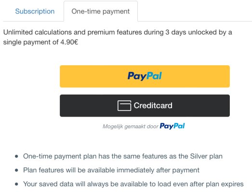This screenshot has width=252, height=192.
Task: Click the Creditcard label text
Action: (x=153, y=106)
